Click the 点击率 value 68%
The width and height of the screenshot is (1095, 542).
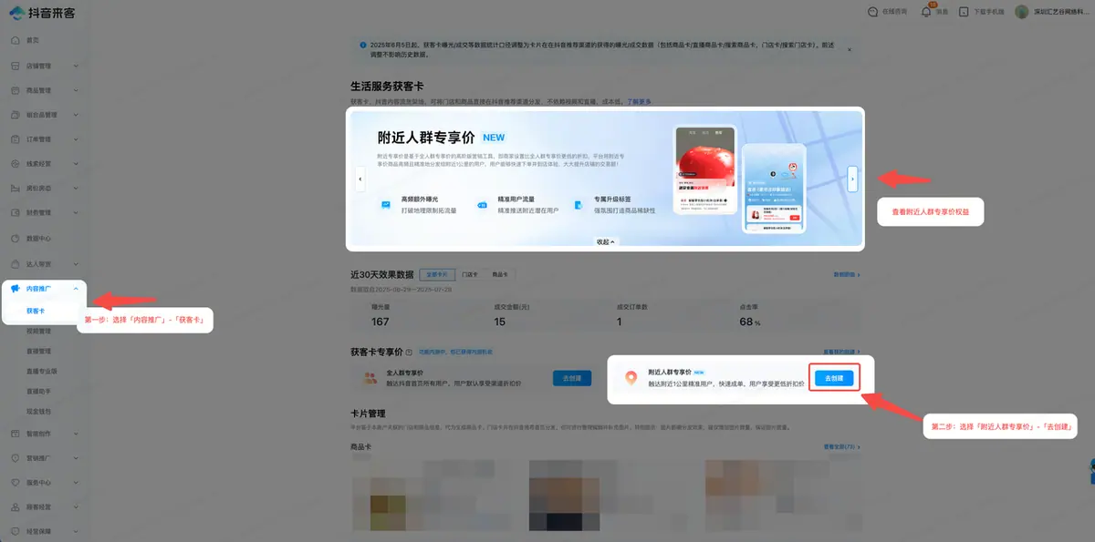tap(750, 322)
